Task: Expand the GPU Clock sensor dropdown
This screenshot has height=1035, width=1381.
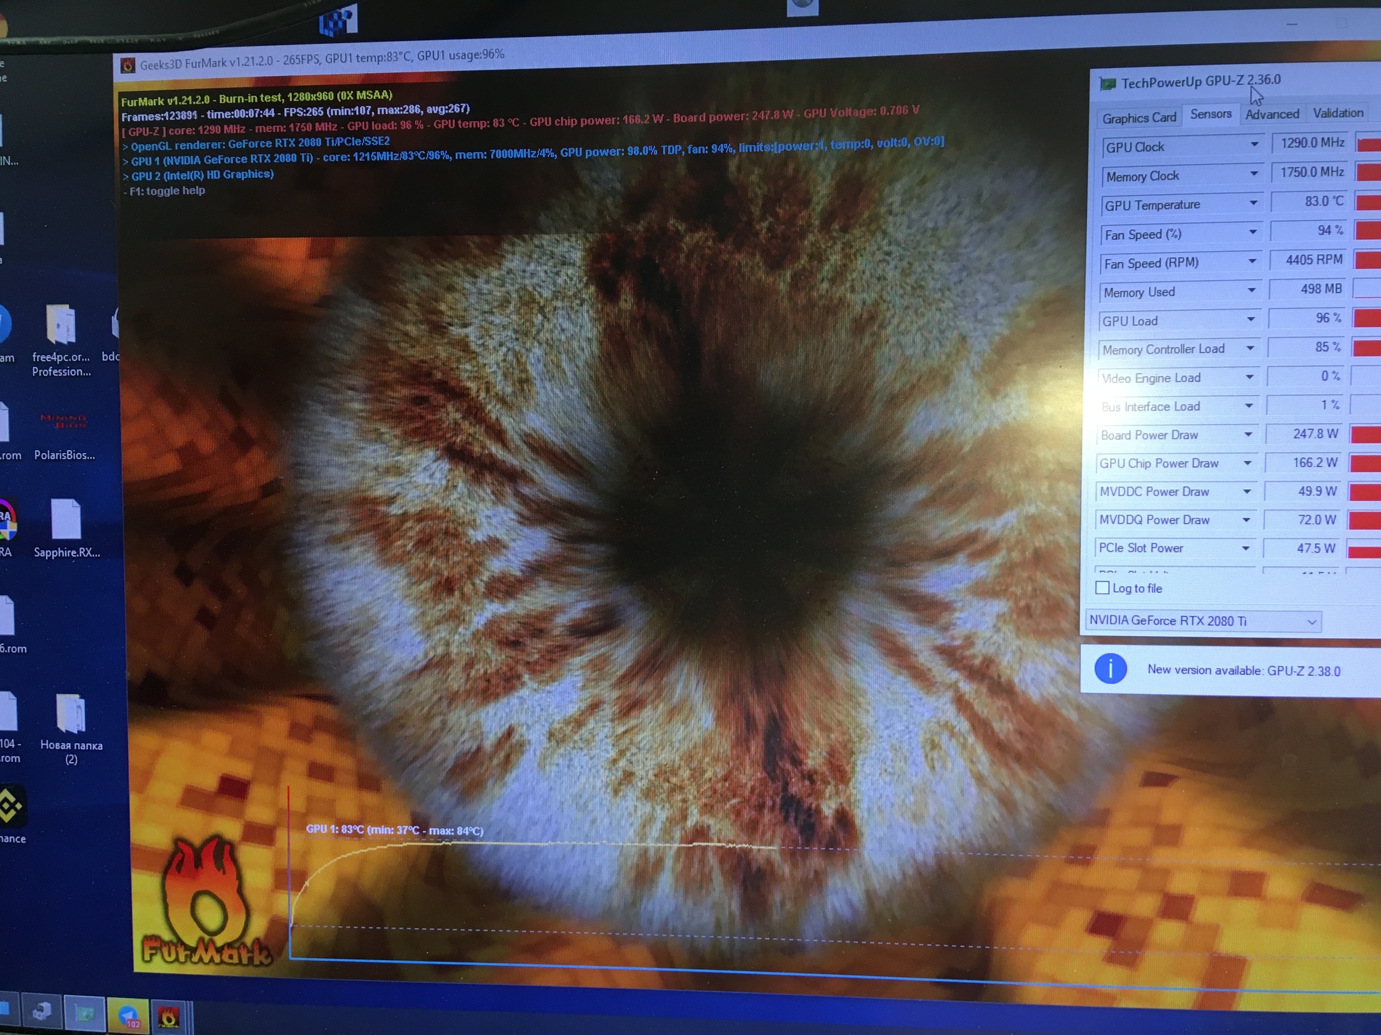Action: tap(1254, 144)
